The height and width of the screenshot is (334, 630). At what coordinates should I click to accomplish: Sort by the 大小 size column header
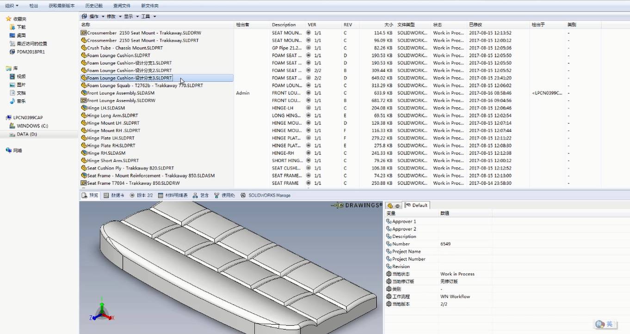click(x=389, y=24)
